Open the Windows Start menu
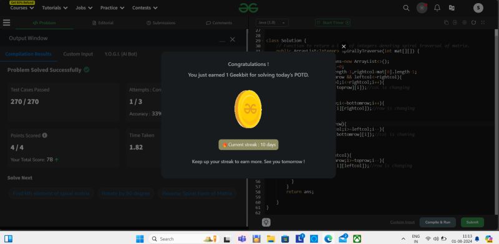The height and width of the screenshot is (244, 499). (140, 238)
